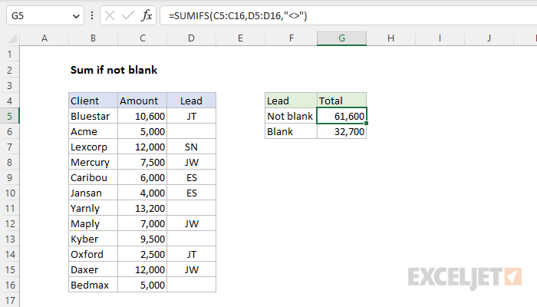The image size is (537, 307).
Task: Click the Insert Function fx icon
Action: point(147,15)
